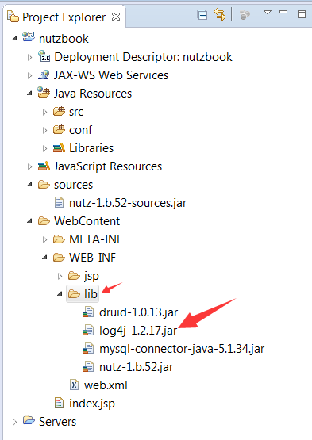Collapse the nutzbook project node
This screenshot has height=440, width=312.
(x=14, y=38)
